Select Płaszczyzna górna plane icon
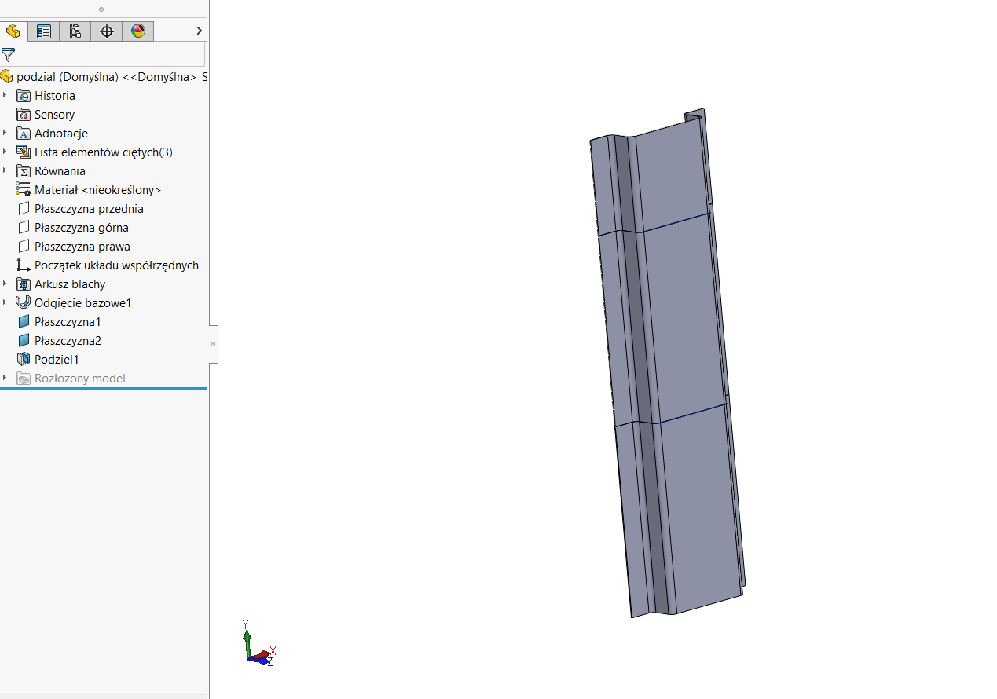The image size is (997, 699). tap(24, 228)
